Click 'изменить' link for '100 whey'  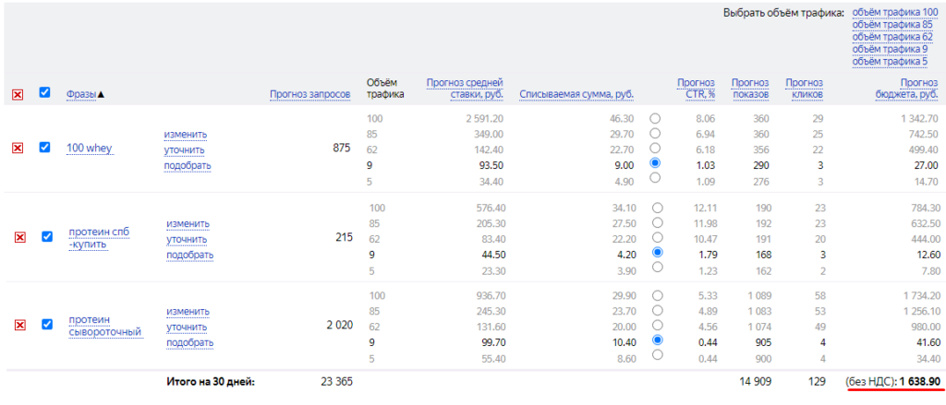click(186, 135)
